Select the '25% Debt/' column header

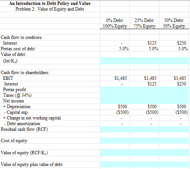pyautogui.click(x=144, y=20)
